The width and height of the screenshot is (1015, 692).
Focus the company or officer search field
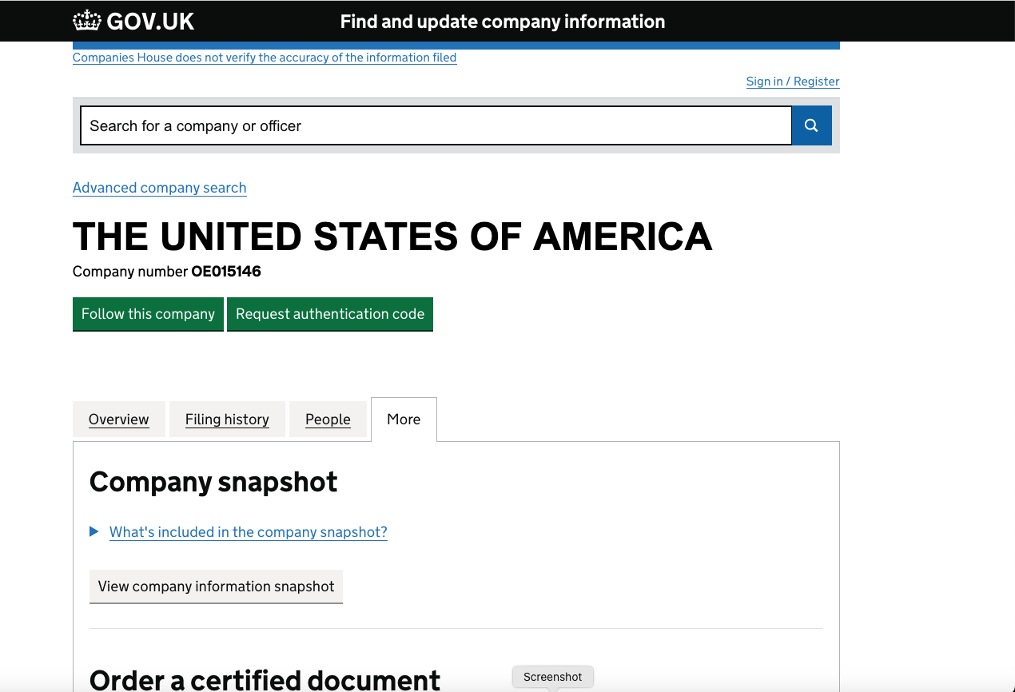coord(436,125)
